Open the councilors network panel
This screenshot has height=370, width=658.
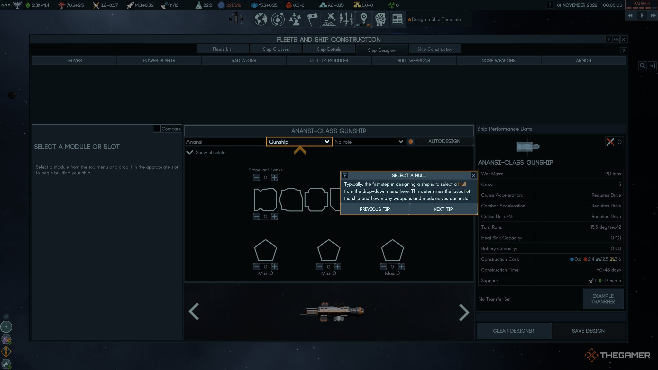295,19
